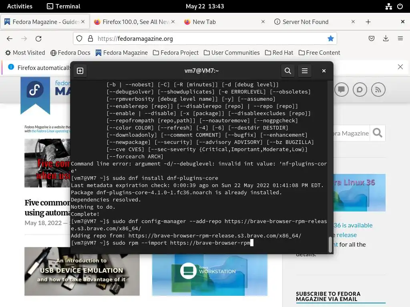Click the RSS feed icon on Fedora Magazine

[378, 90]
